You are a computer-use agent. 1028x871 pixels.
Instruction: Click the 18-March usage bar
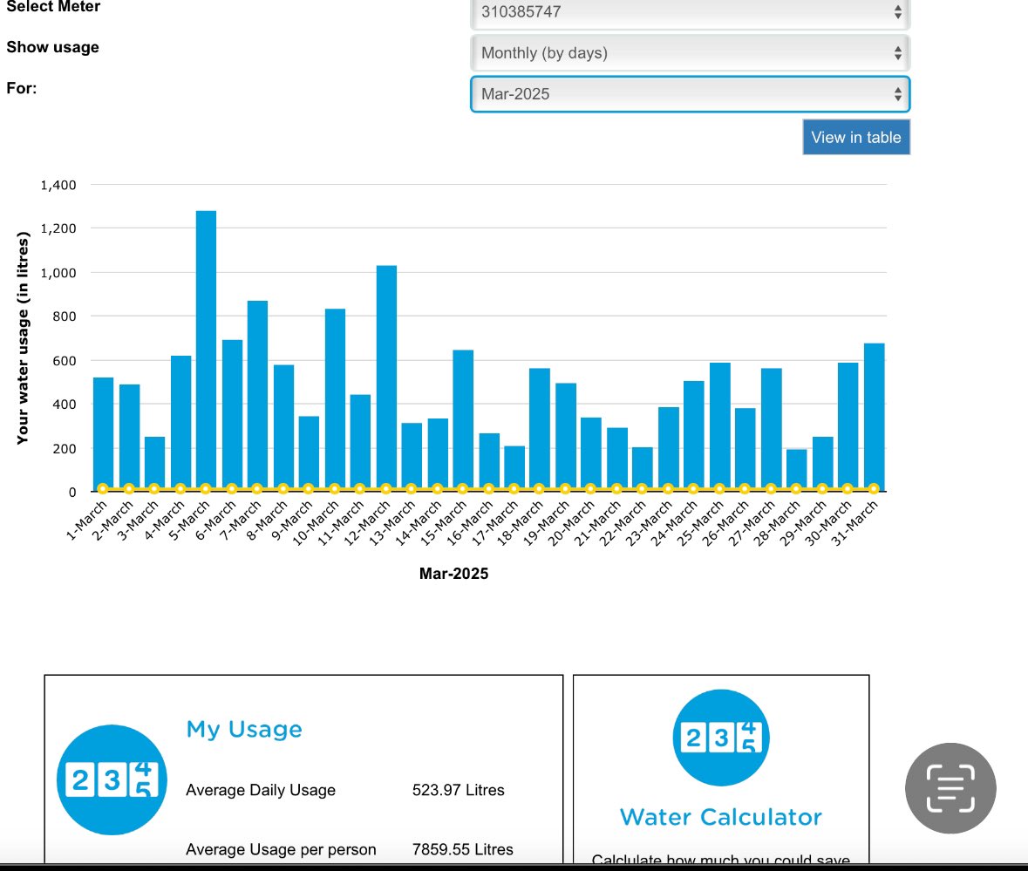540,430
